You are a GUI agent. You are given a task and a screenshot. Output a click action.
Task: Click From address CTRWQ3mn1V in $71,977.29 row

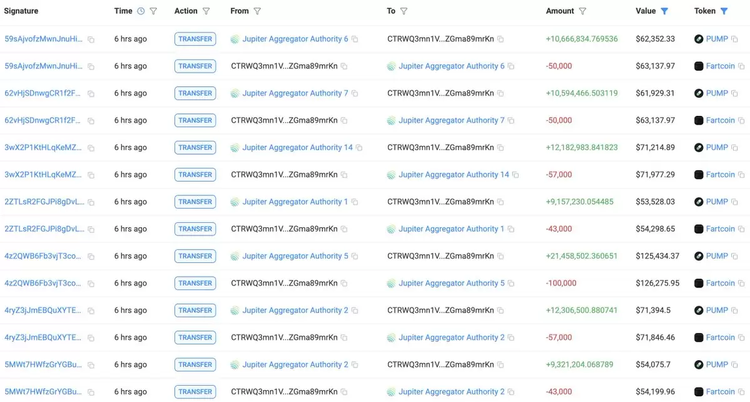pos(284,175)
